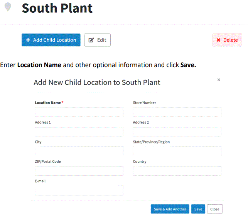Close the Add New Child Location dialog
248x217 pixels.
click(219, 80)
